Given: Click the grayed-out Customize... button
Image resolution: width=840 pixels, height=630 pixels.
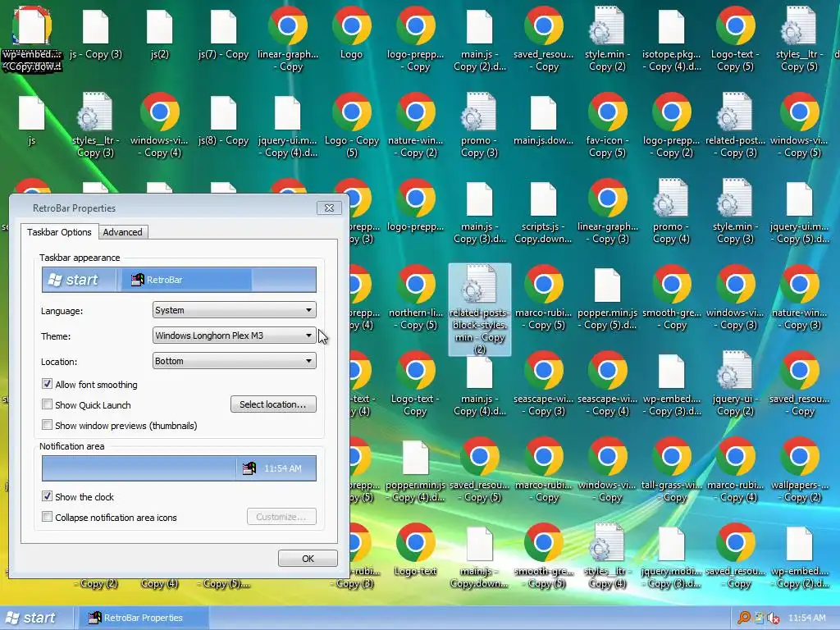Looking at the screenshot, I should click(281, 517).
